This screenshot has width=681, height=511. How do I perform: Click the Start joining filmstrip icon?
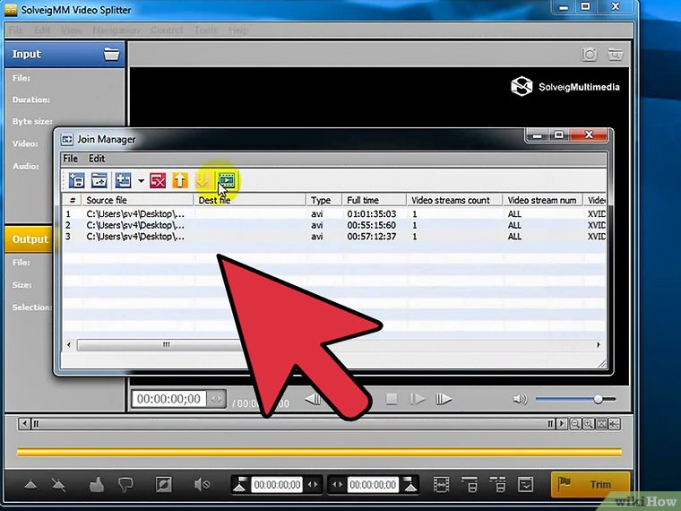(226, 180)
